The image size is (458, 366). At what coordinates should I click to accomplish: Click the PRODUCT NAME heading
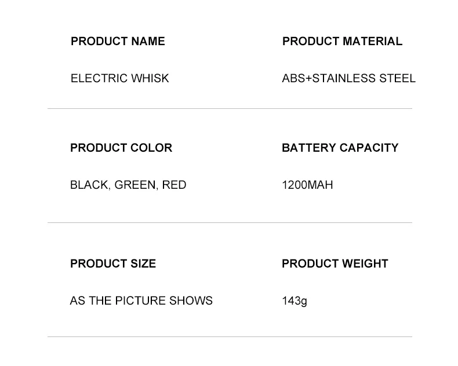click(x=118, y=41)
